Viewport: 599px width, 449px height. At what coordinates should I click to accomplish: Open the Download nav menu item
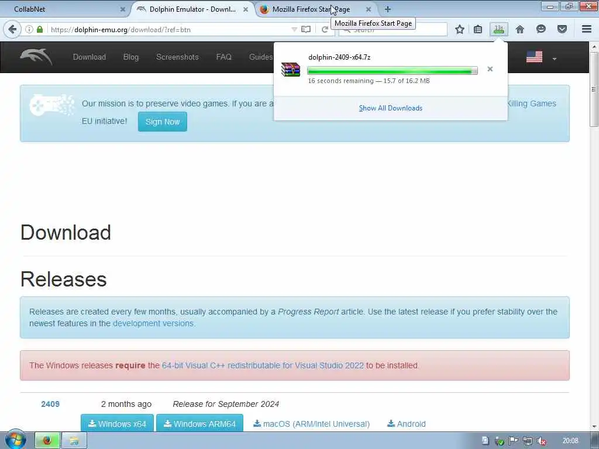point(89,57)
